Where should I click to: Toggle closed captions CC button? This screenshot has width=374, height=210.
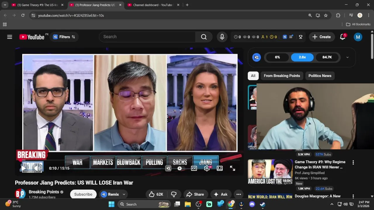click(x=194, y=168)
